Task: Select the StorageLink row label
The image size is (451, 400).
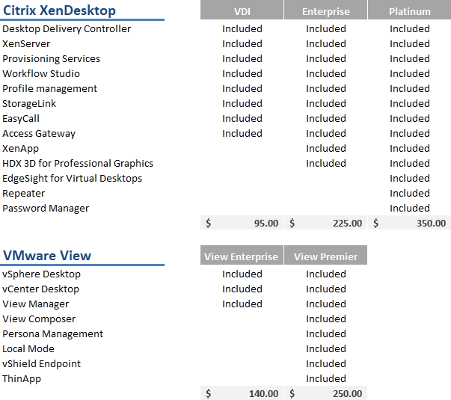Action: pyautogui.click(x=29, y=103)
